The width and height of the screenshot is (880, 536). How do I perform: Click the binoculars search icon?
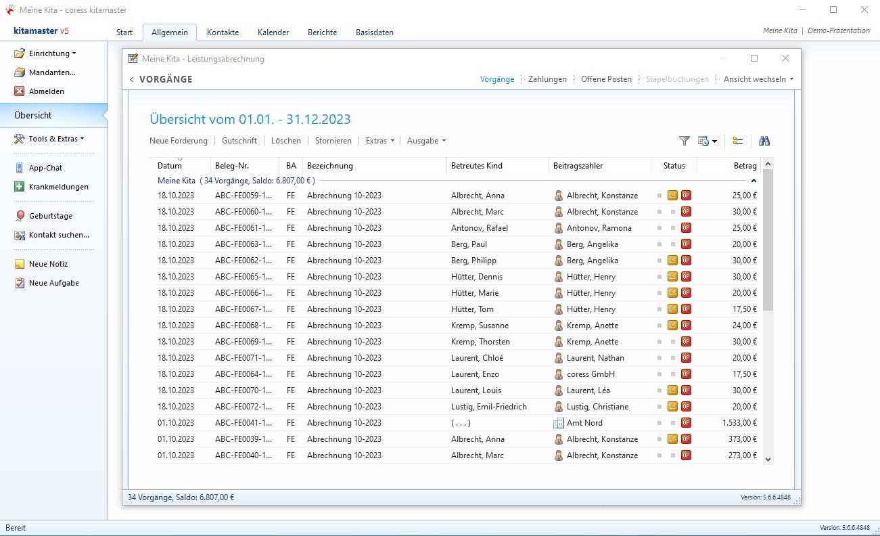click(764, 141)
